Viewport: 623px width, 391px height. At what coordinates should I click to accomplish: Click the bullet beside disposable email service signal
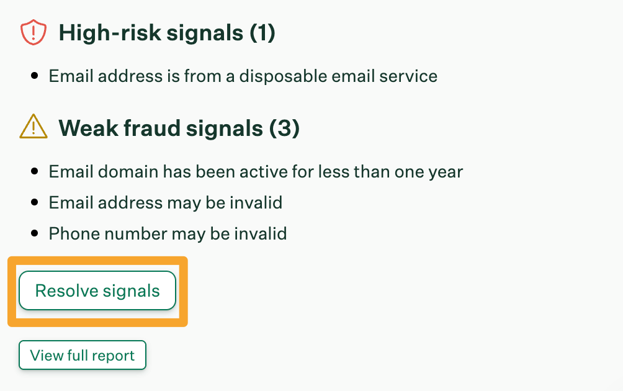click(37, 76)
